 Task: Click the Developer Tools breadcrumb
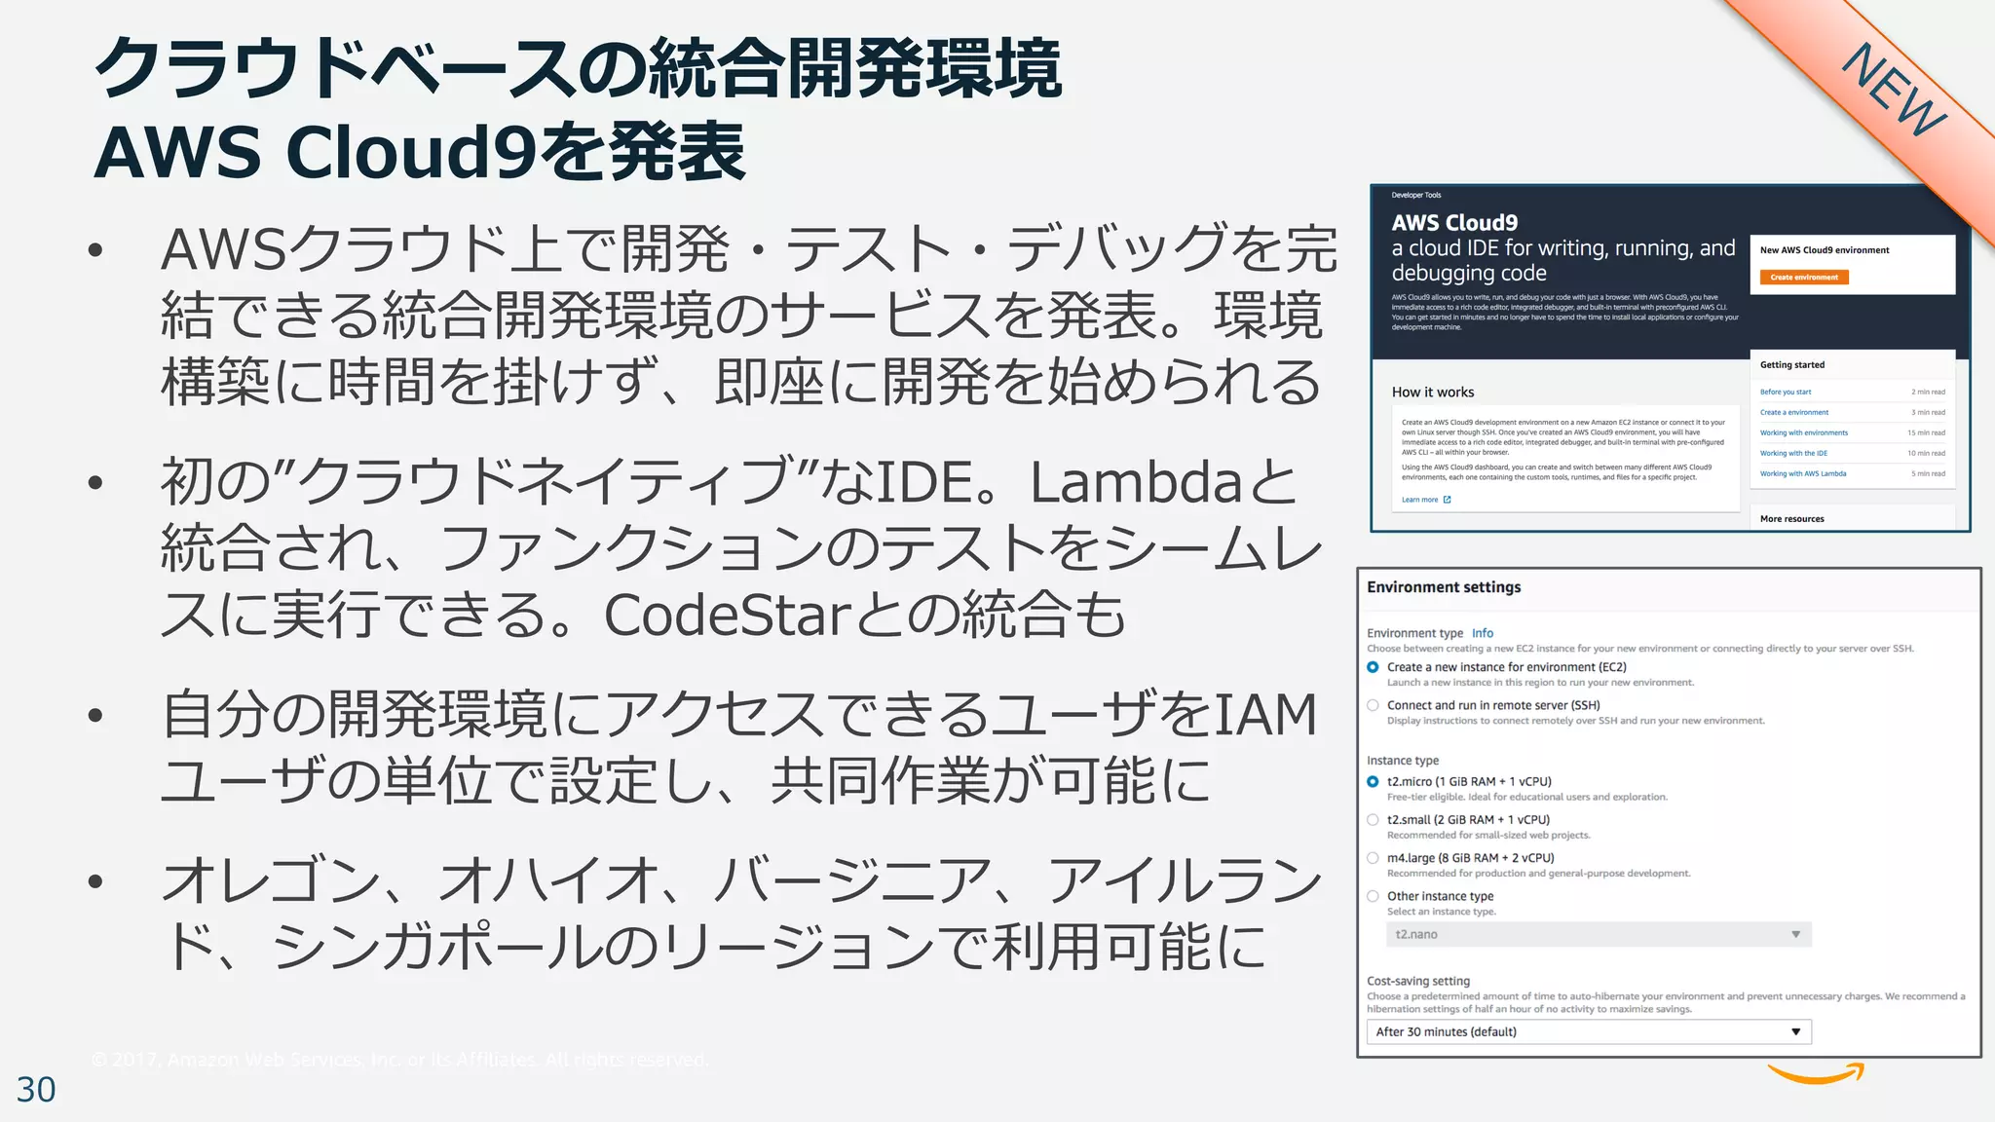1415,196
